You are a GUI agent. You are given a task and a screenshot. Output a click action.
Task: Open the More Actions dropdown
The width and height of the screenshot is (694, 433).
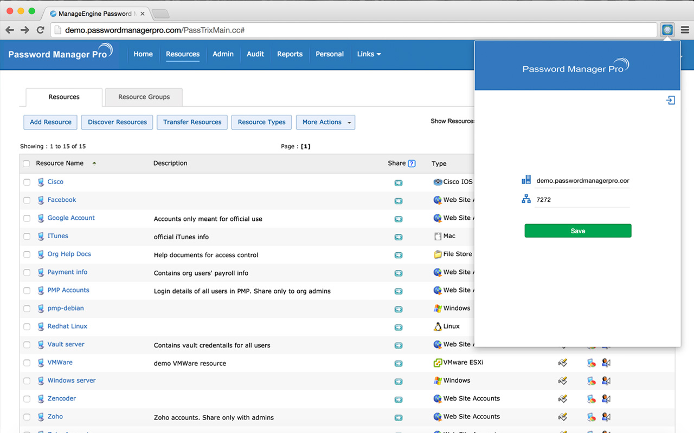pyautogui.click(x=325, y=122)
